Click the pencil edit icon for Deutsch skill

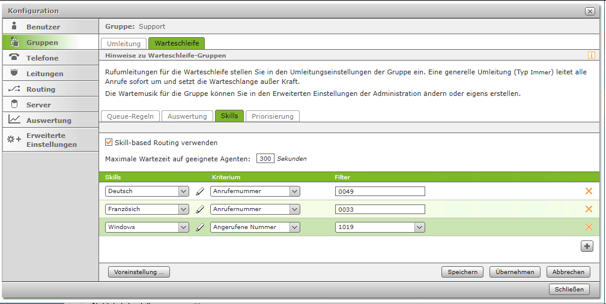pos(200,191)
